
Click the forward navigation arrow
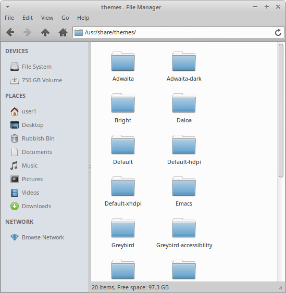point(27,32)
